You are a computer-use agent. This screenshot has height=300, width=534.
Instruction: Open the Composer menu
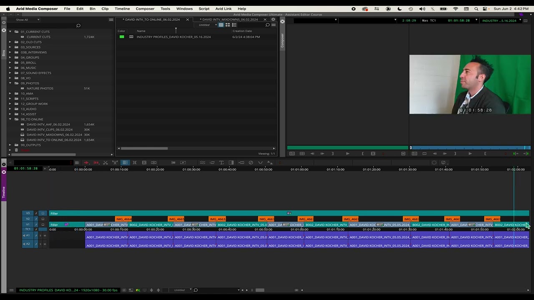point(145,9)
